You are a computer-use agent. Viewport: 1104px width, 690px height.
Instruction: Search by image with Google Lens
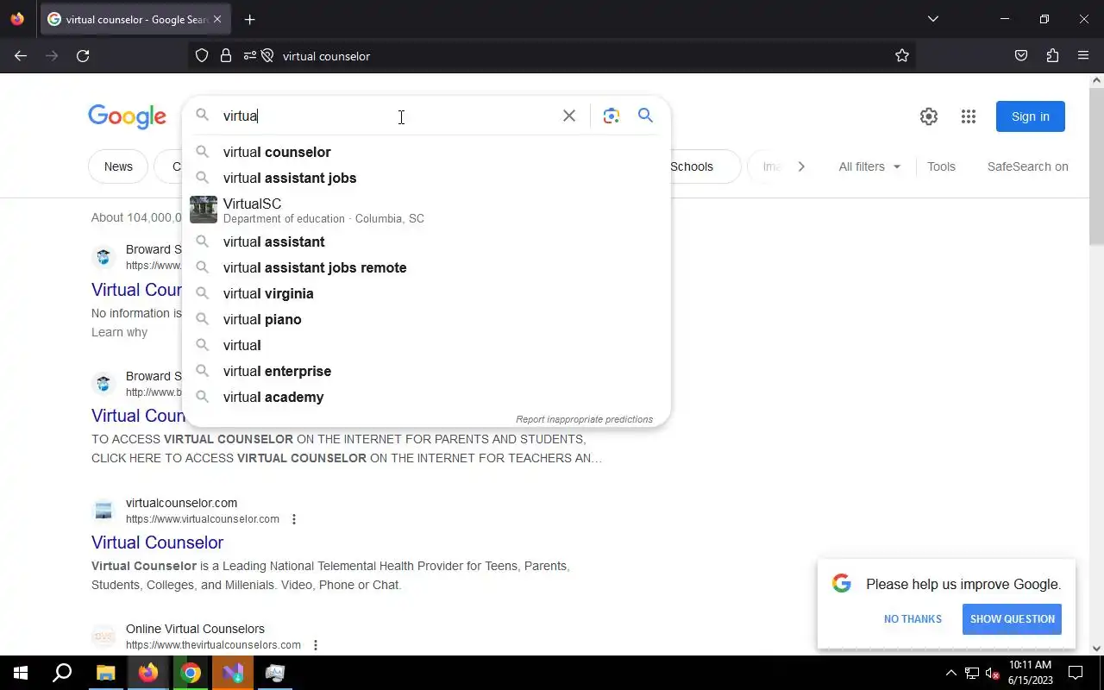point(612,116)
